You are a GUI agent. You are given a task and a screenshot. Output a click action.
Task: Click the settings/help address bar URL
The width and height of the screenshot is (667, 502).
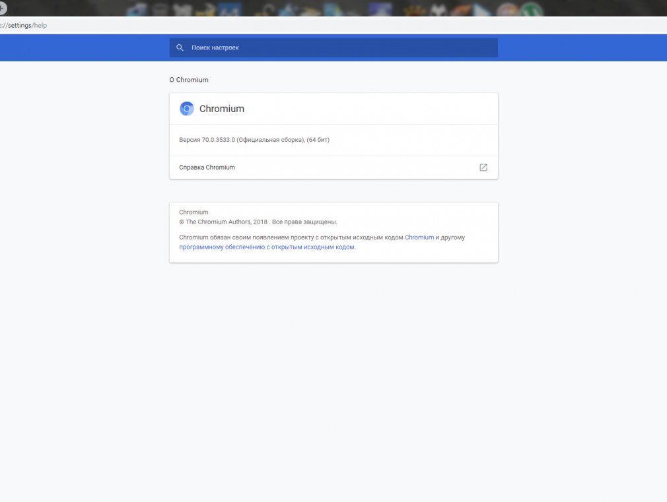23,26
